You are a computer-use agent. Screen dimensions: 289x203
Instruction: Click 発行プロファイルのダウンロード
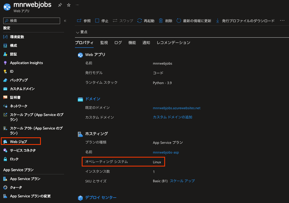(245, 21)
